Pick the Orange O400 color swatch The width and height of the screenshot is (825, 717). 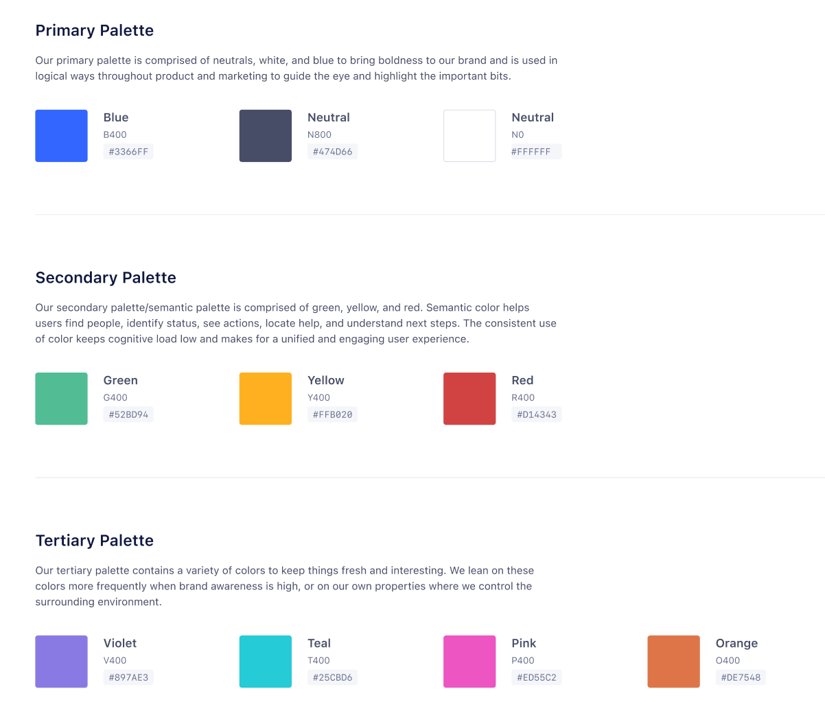point(673,661)
